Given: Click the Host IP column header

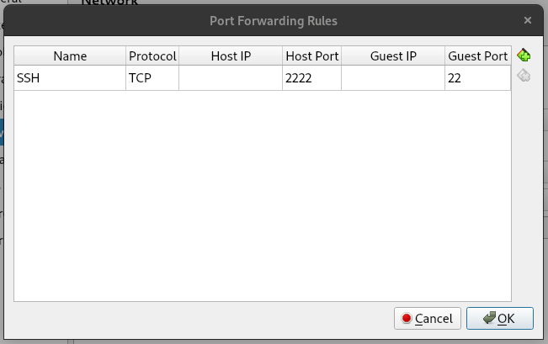Looking at the screenshot, I should tap(231, 56).
